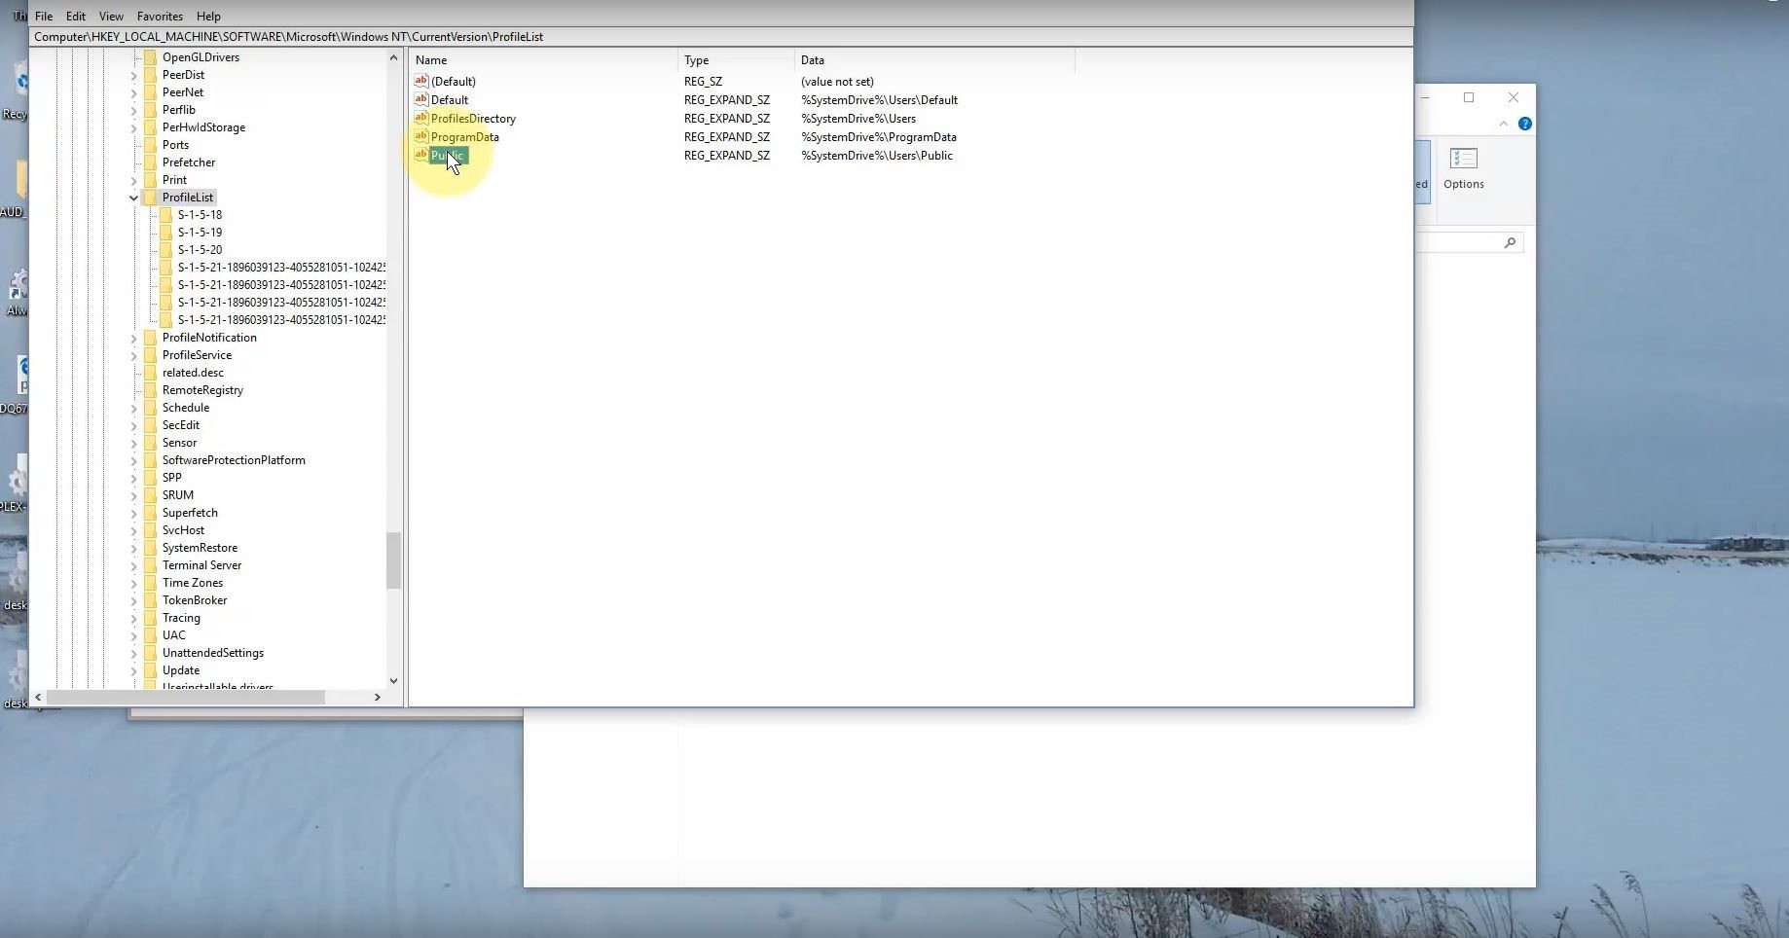
Task: Open the Edit menu
Action: [75, 16]
